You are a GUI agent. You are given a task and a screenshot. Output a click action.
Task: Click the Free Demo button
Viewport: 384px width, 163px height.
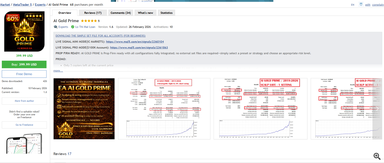[x=24, y=74]
